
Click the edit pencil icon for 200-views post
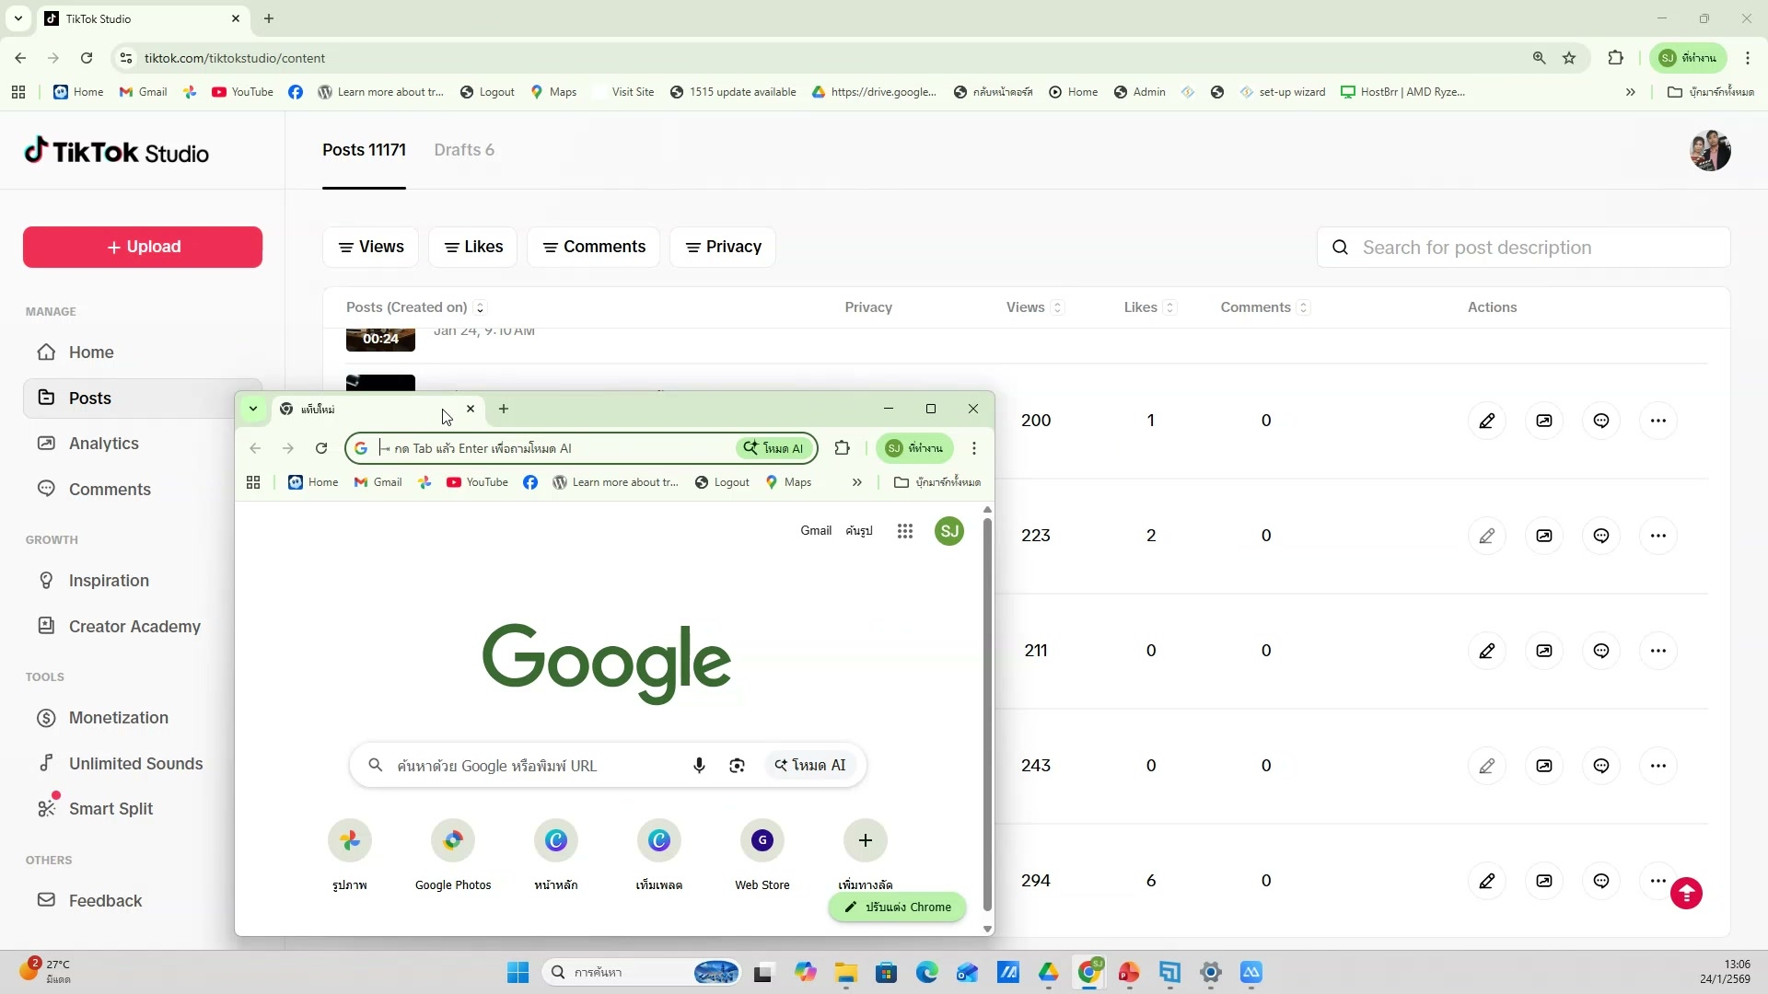[1486, 421]
